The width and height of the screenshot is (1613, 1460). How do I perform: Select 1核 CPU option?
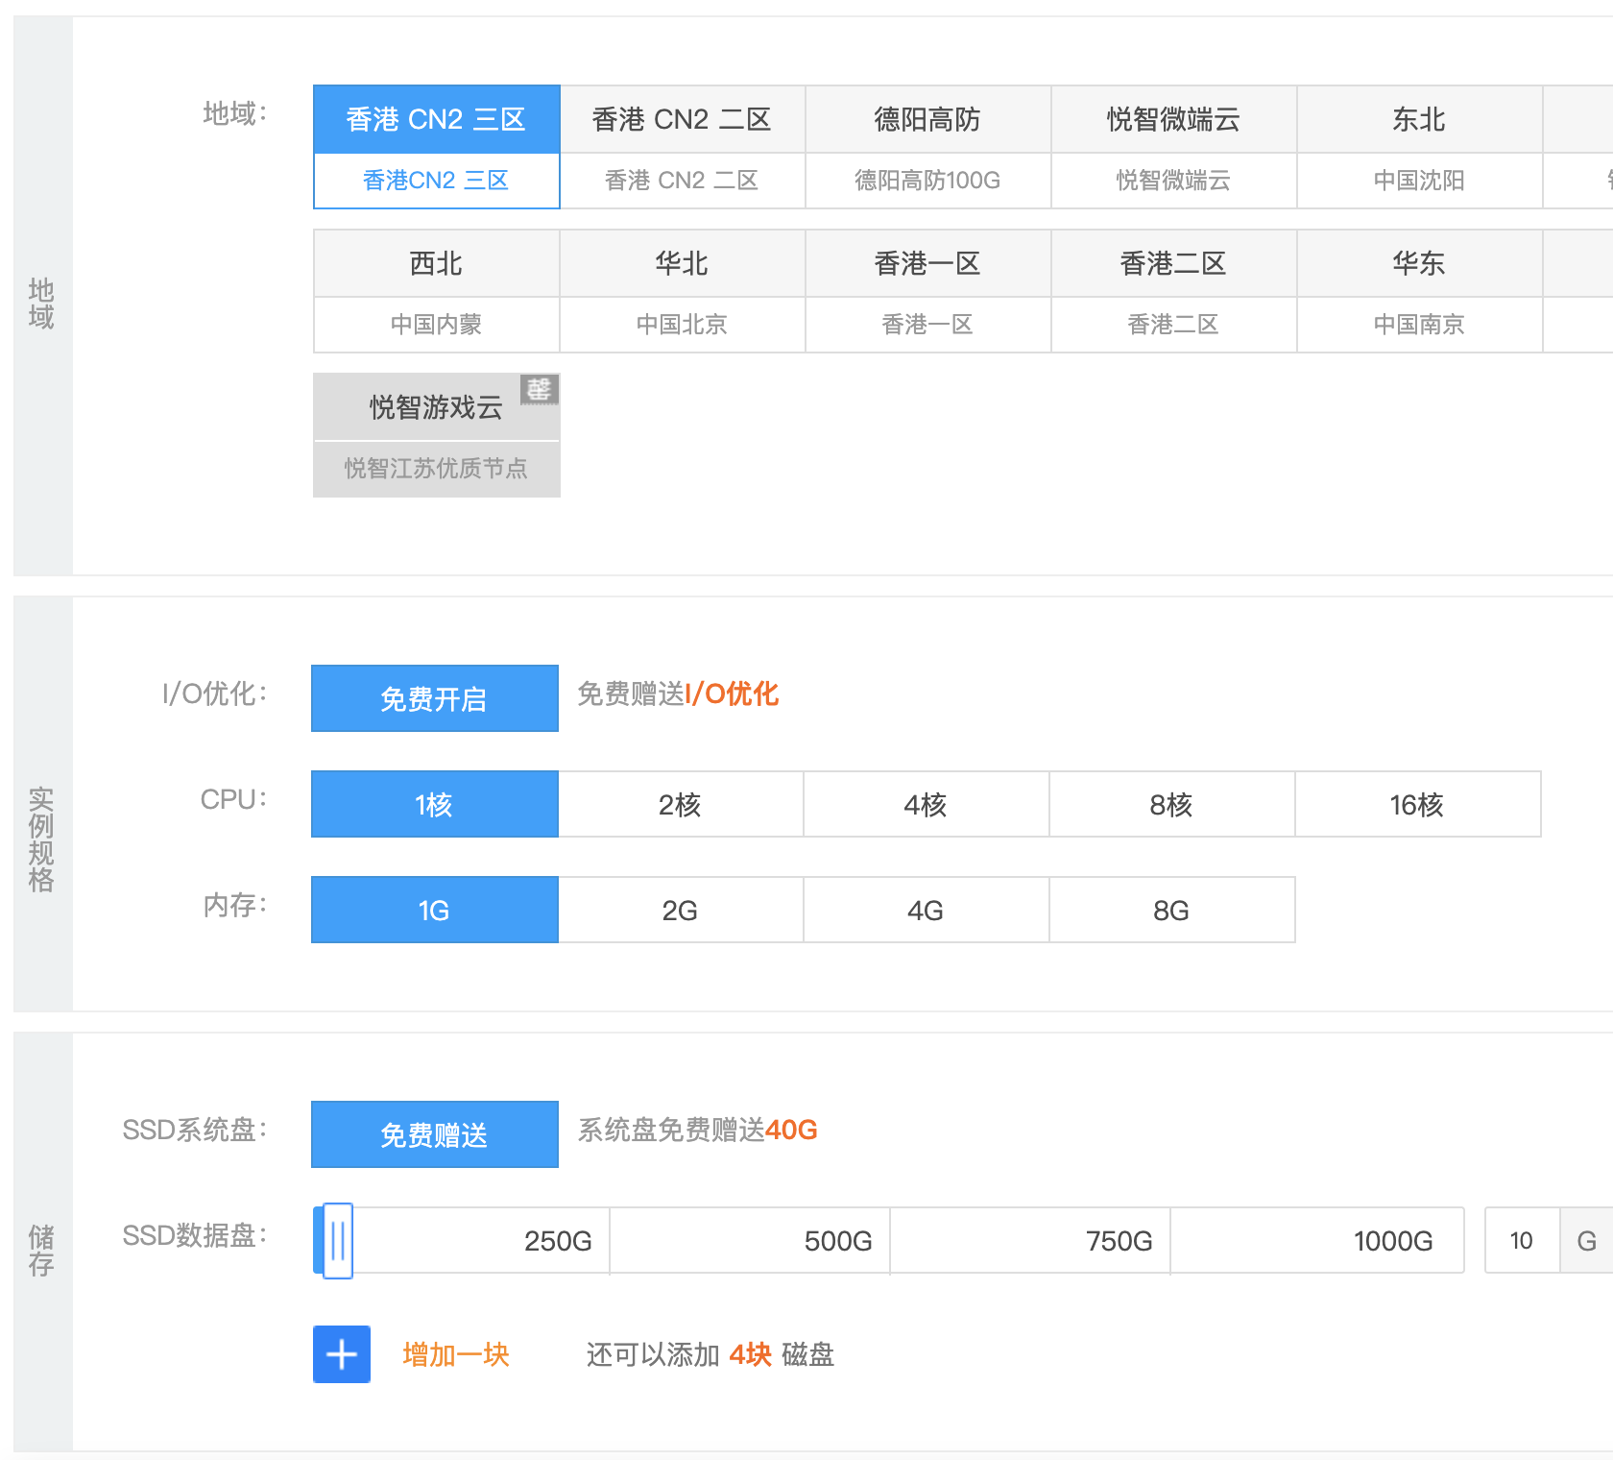coord(434,804)
